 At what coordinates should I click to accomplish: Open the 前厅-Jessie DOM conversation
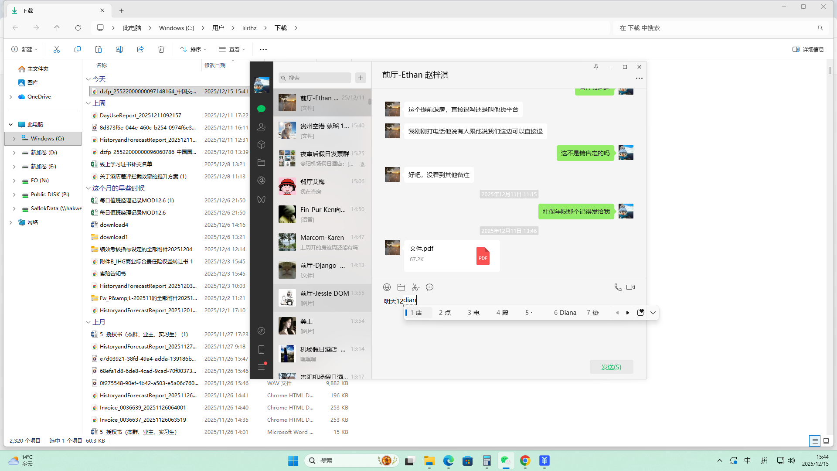tap(323, 298)
